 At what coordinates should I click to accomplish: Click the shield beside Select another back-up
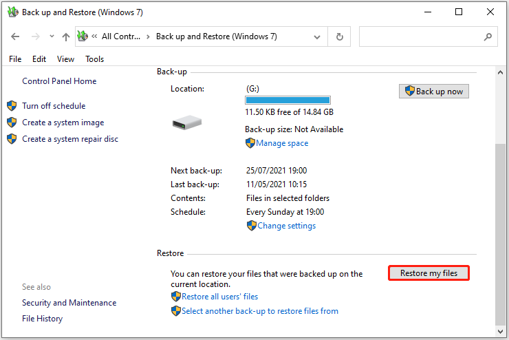pyautogui.click(x=175, y=311)
